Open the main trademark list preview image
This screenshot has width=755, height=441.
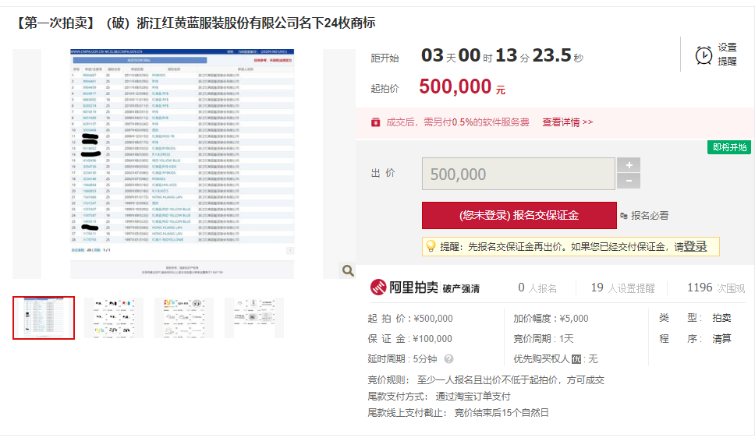pos(182,164)
